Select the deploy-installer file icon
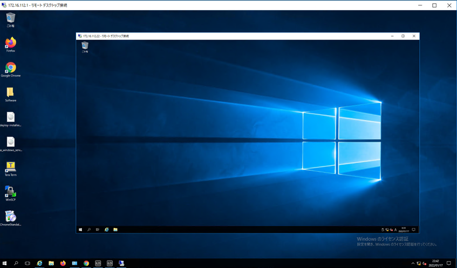The image size is (457, 268). [x=10, y=119]
